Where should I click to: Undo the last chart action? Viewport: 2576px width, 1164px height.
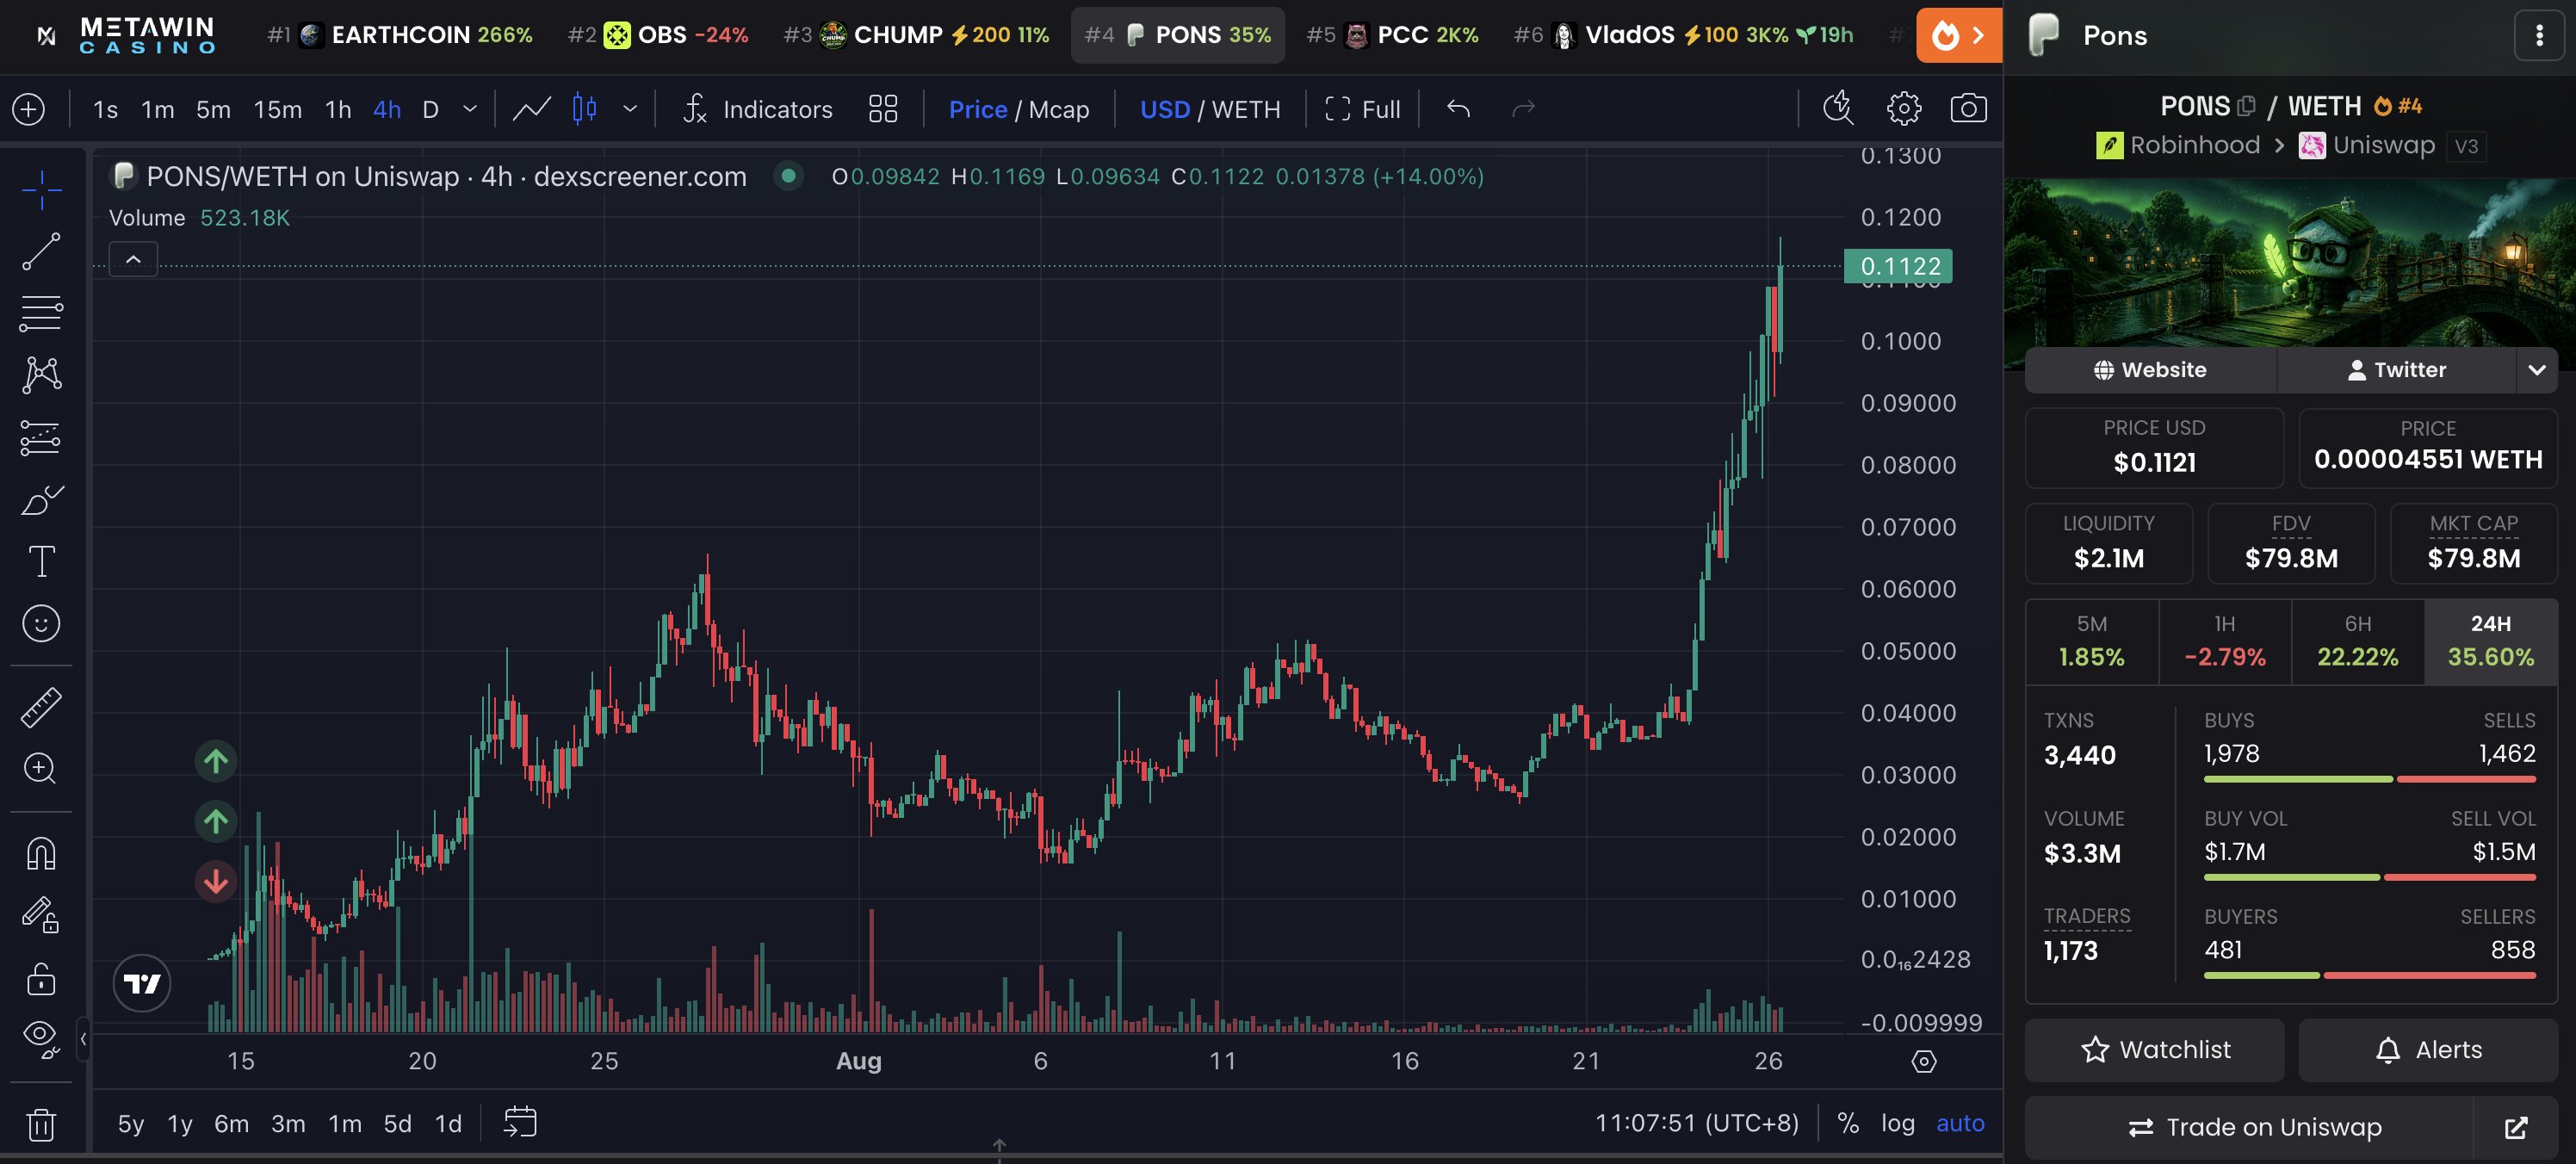pyautogui.click(x=1458, y=108)
